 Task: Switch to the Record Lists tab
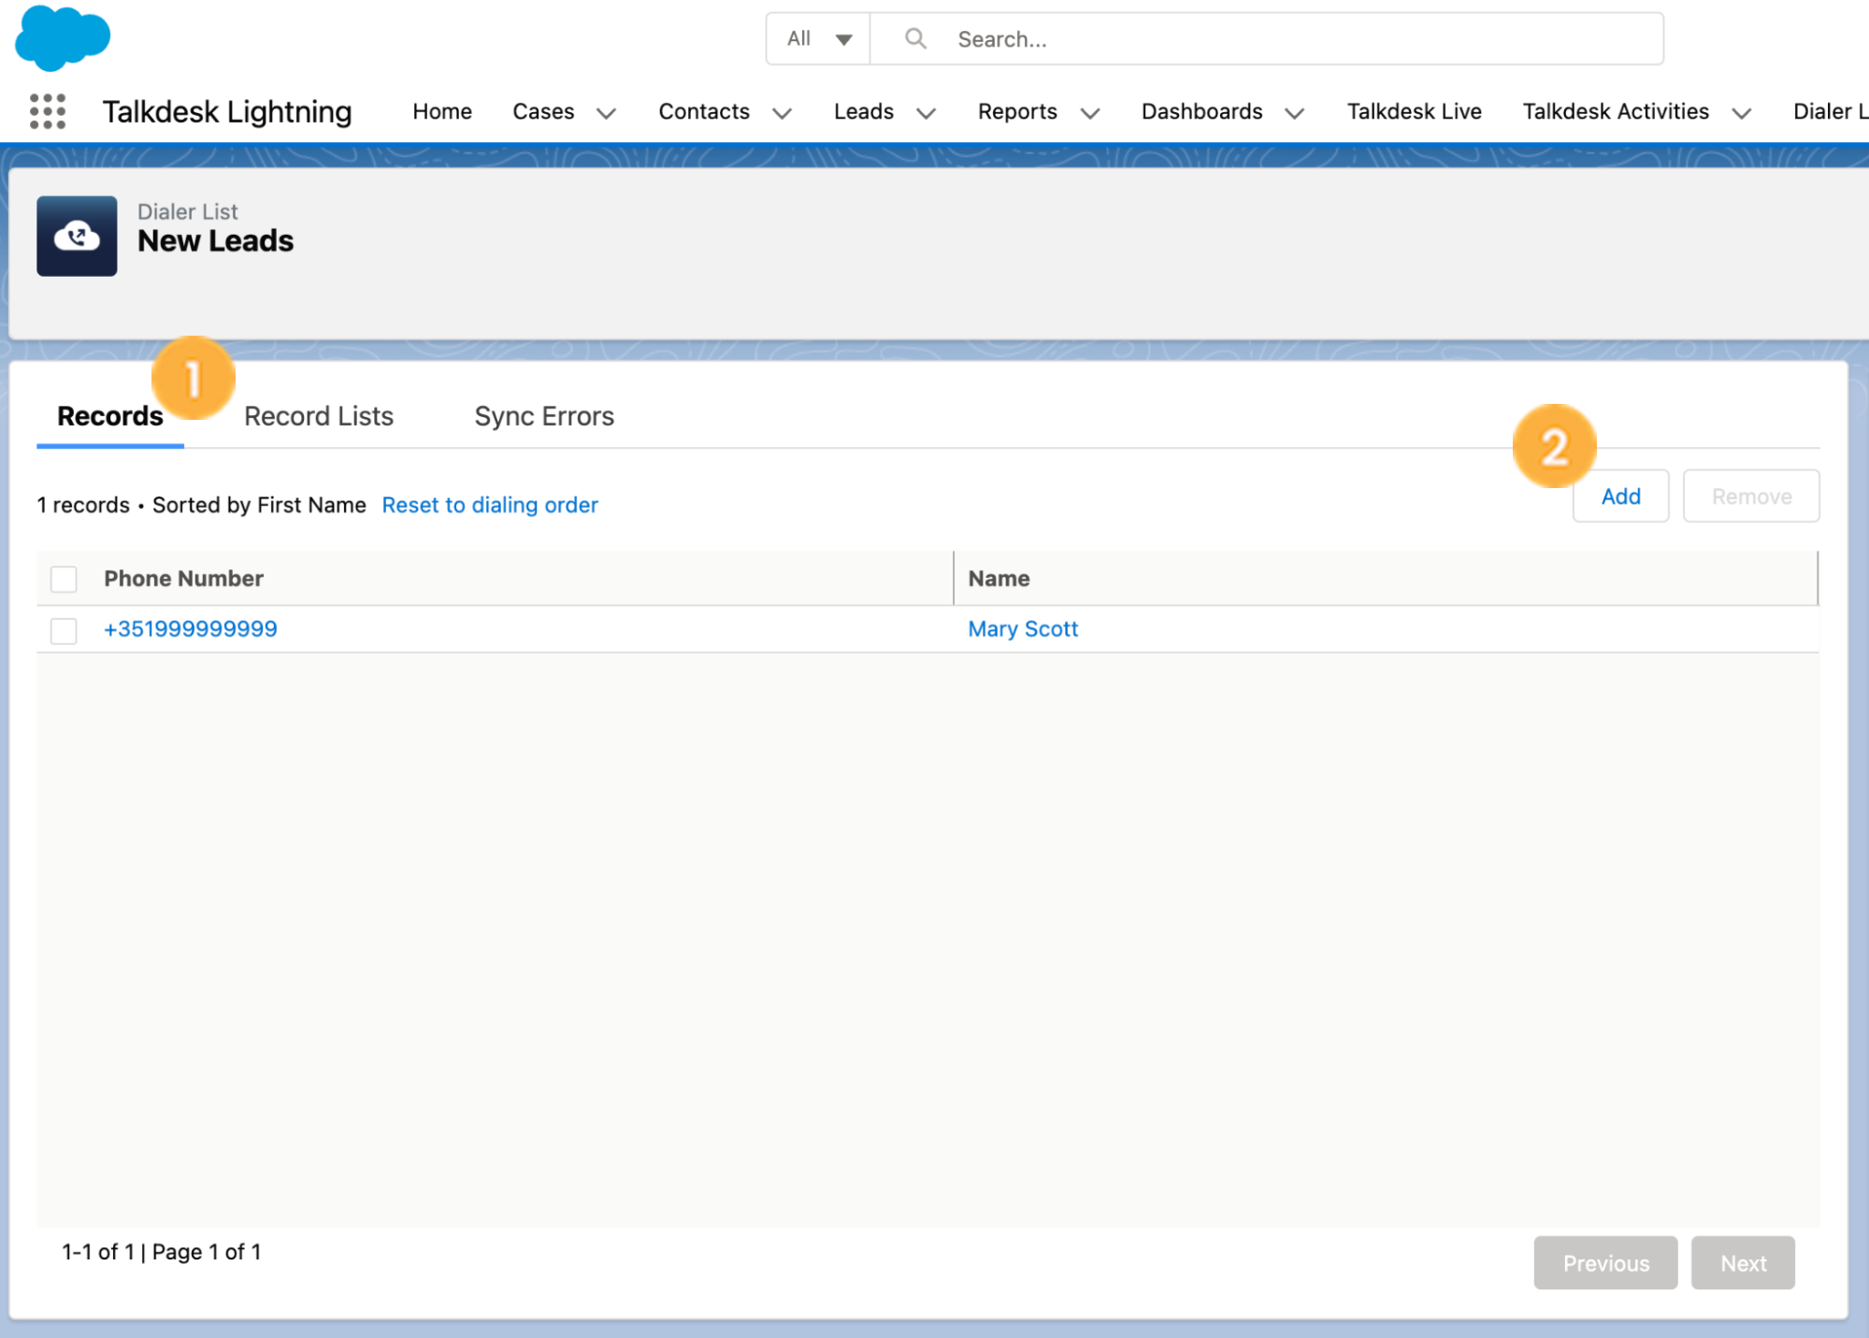(x=318, y=416)
